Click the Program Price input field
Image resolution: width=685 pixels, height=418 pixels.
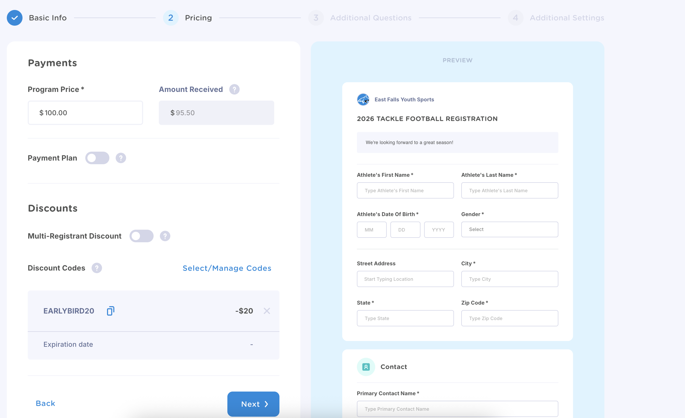[x=85, y=113]
